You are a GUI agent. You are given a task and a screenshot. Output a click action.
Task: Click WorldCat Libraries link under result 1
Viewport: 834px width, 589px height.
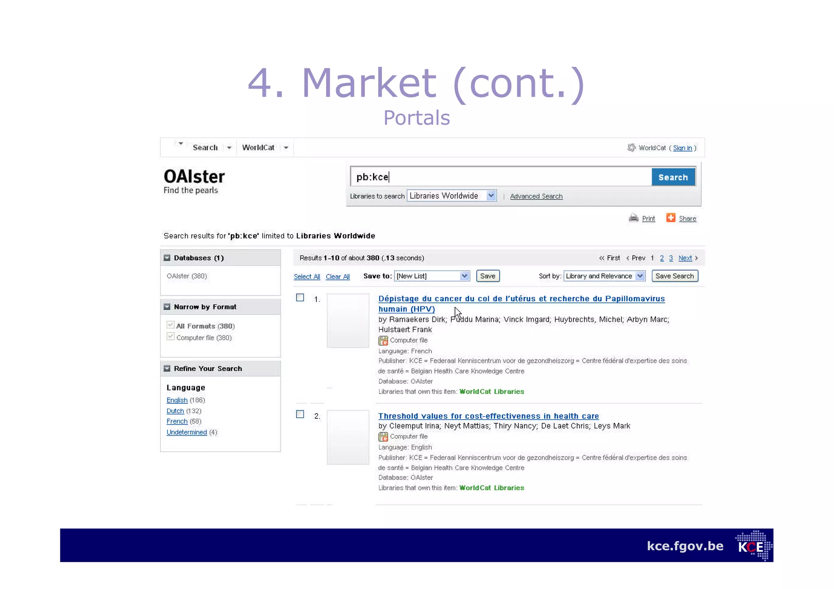(x=492, y=392)
